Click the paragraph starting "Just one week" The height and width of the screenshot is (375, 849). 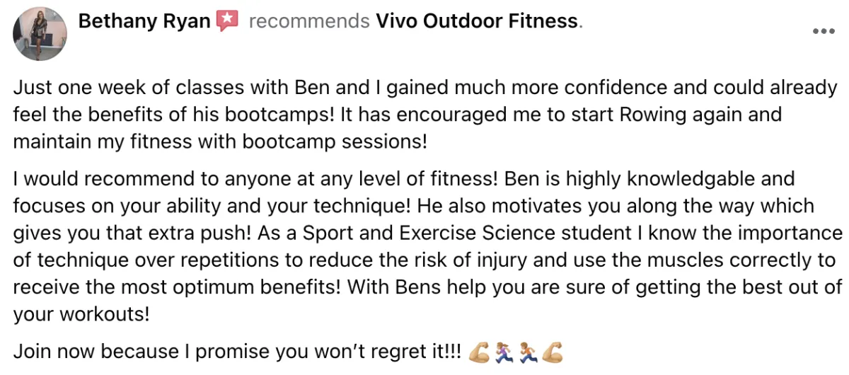[425, 114]
